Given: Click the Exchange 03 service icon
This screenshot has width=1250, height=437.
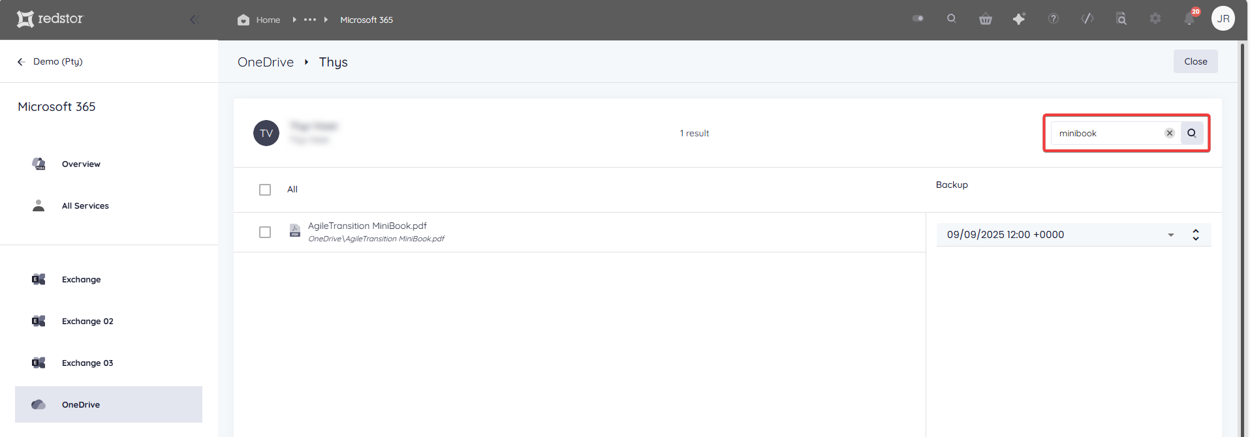Looking at the screenshot, I should [39, 363].
